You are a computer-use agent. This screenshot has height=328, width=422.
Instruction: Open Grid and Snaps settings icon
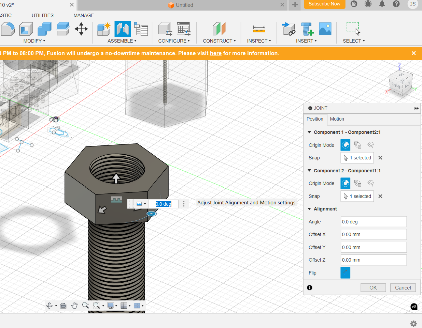coord(124,306)
